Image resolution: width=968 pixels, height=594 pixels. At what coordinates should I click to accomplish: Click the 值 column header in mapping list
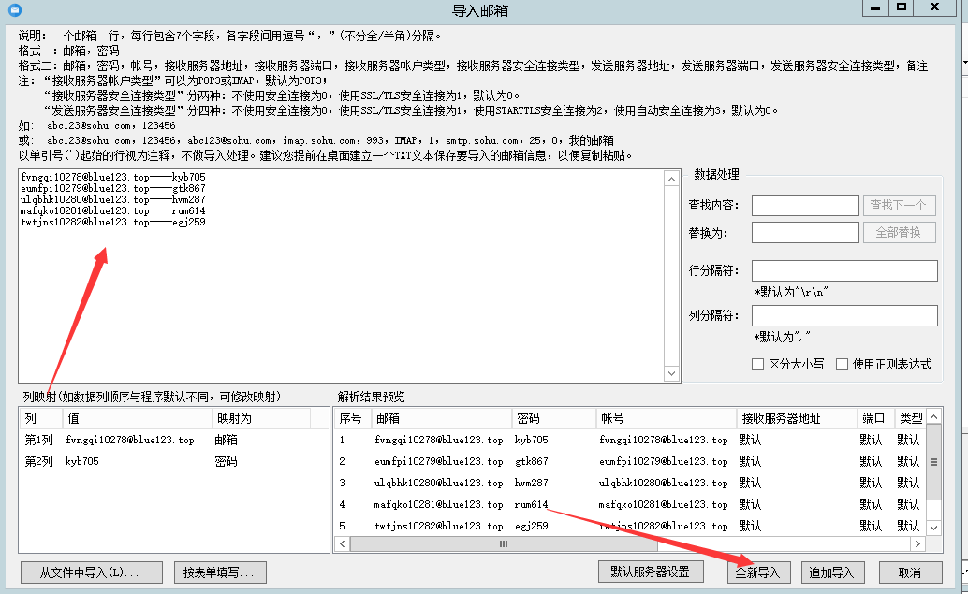(x=137, y=418)
